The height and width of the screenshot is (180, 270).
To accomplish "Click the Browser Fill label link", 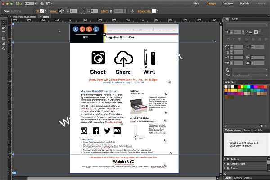I will click(x=144, y=11).
